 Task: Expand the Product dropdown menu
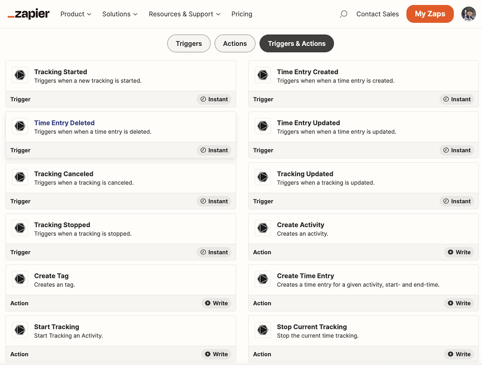coord(76,14)
